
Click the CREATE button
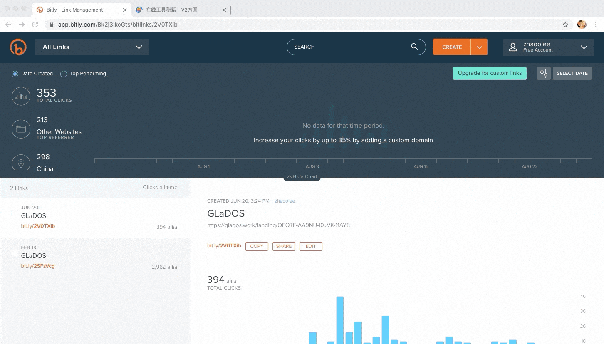452,47
